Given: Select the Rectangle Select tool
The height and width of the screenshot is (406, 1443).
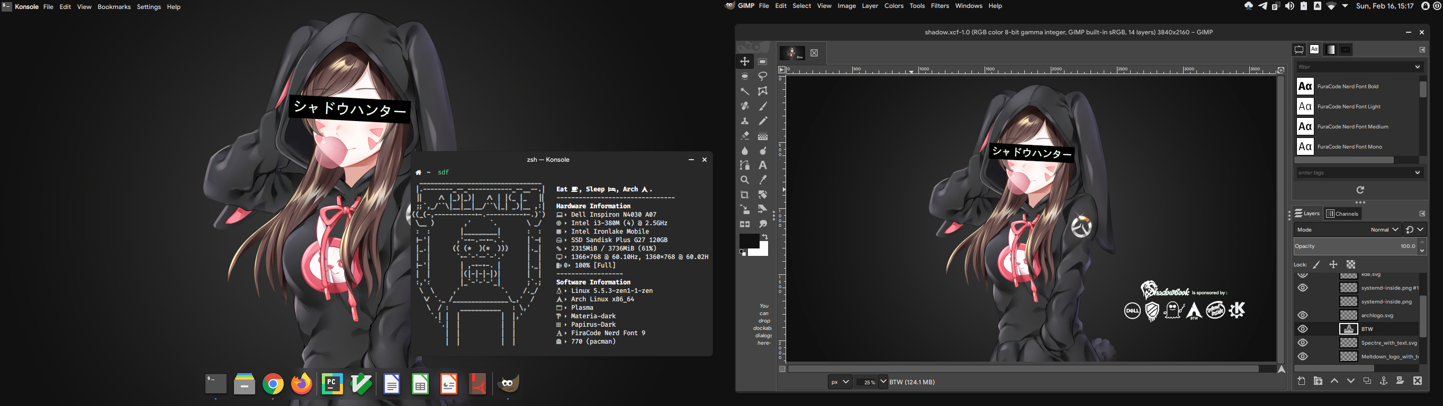Looking at the screenshot, I should (763, 61).
